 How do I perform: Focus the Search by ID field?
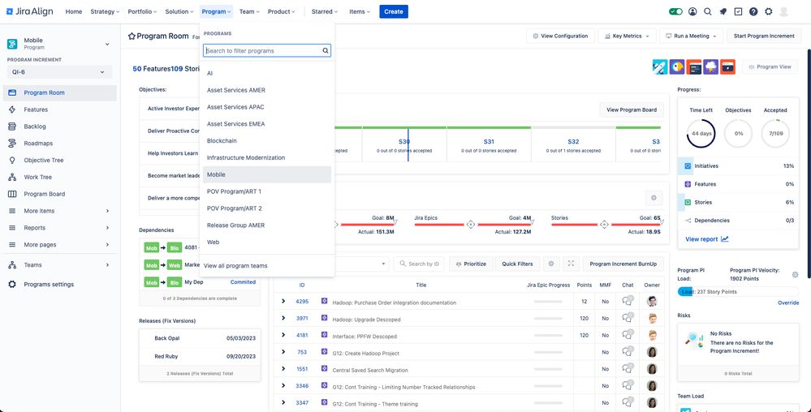pyautogui.click(x=419, y=264)
